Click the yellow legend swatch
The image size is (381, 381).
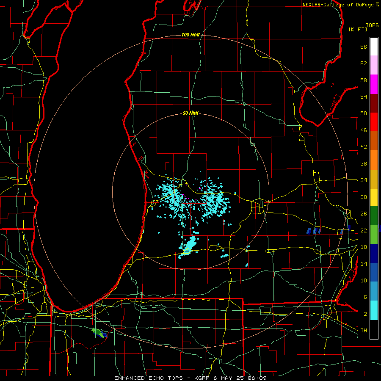(374, 197)
